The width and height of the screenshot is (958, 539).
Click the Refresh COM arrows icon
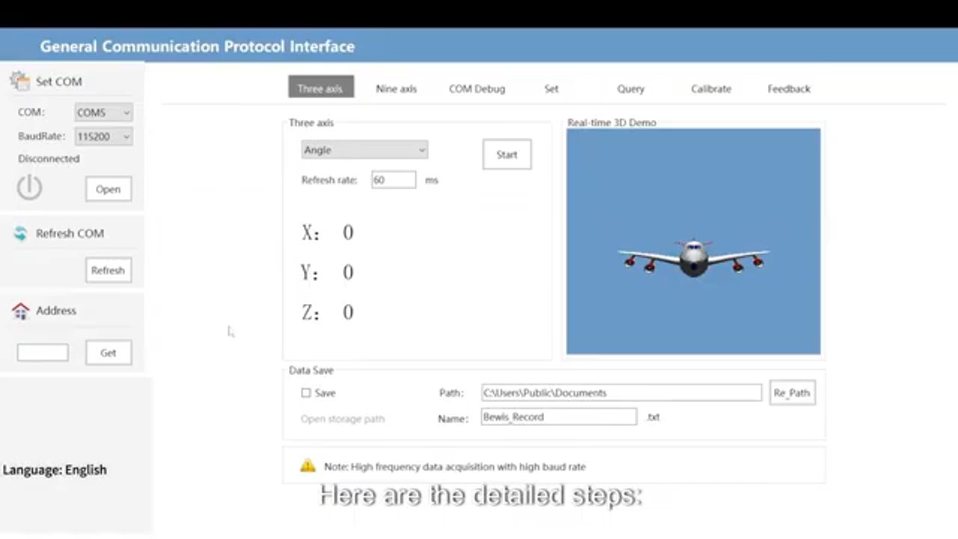pos(20,234)
